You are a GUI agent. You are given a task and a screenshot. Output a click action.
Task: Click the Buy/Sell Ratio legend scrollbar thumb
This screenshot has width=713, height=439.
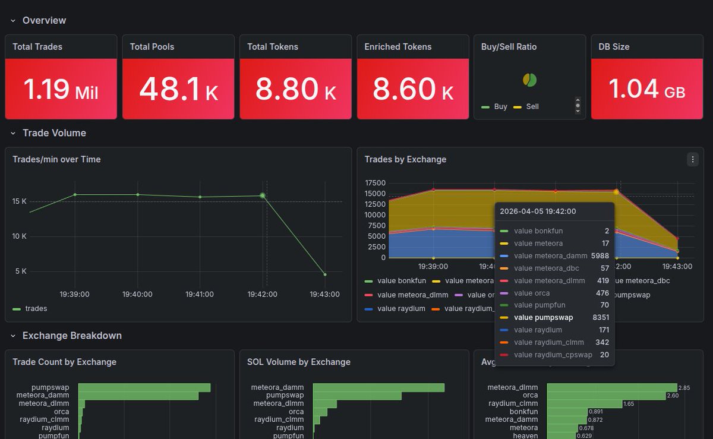pyautogui.click(x=578, y=106)
